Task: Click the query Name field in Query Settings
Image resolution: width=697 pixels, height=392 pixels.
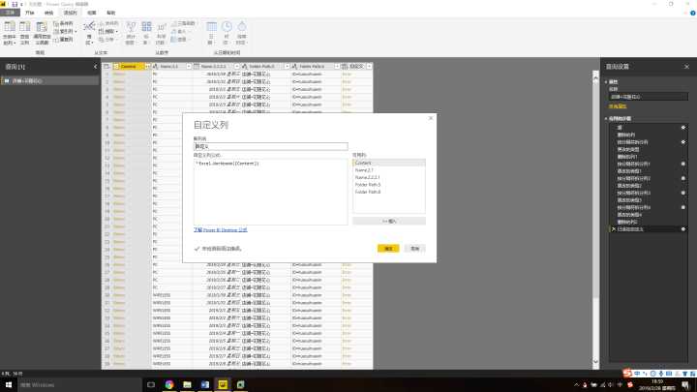Action: coord(648,97)
